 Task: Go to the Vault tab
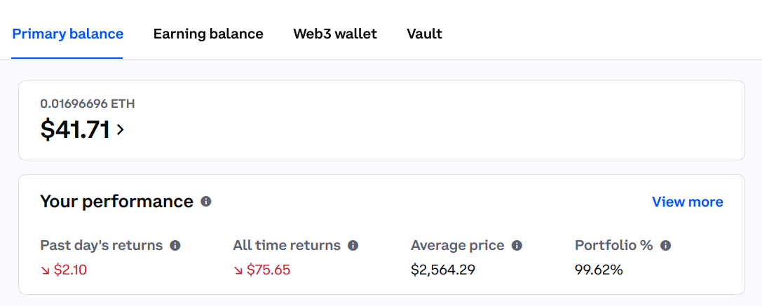click(424, 34)
